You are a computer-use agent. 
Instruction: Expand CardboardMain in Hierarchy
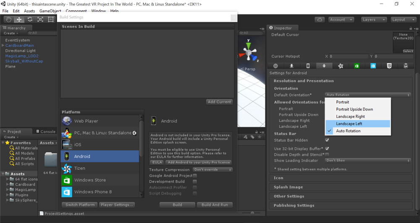[x=3, y=45]
